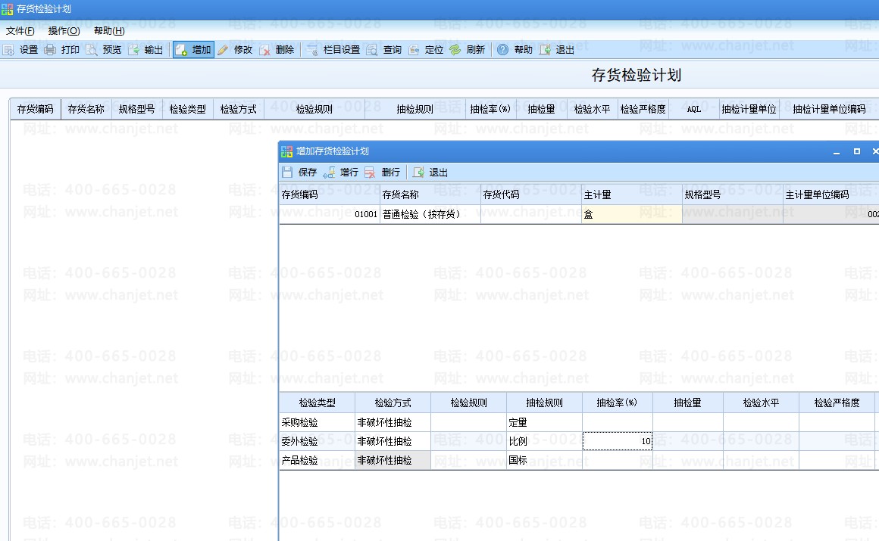Click the 检验方式 cell in 产品检验 row
Screen dimensions: 879x541
point(392,460)
